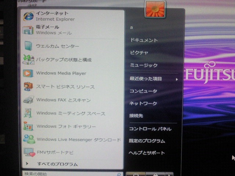Click the 電子メール Windows メール label
235x176 pixels.
click(x=54, y=30)
